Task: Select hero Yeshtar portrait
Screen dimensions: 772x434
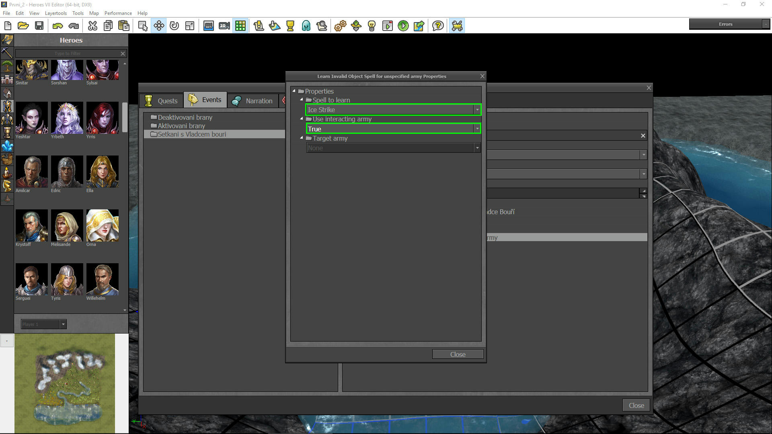Action: coord(32,118)
